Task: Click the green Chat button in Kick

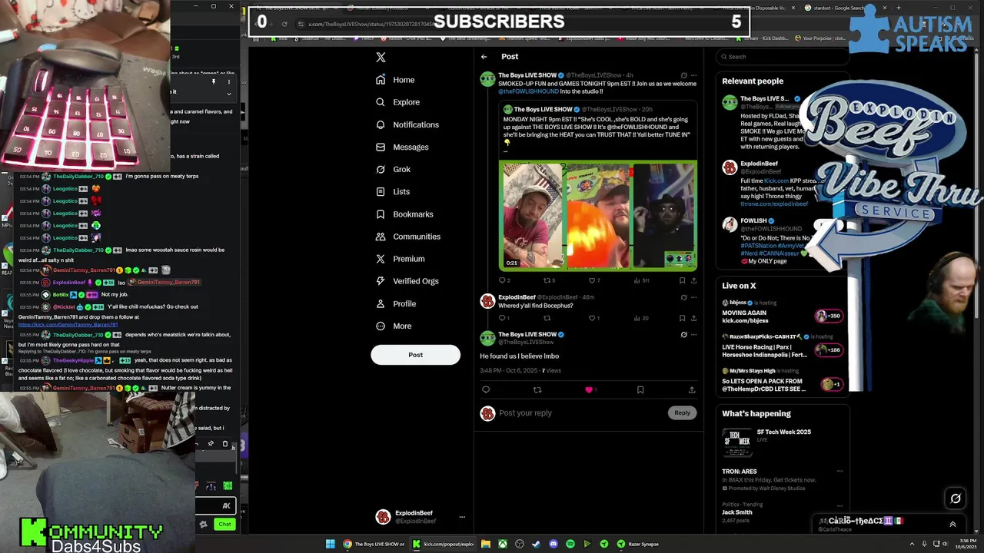Action: (224, 525)
